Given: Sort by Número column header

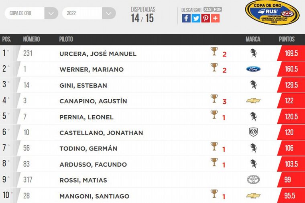Looking at the screenshot, I should [31, 39].
